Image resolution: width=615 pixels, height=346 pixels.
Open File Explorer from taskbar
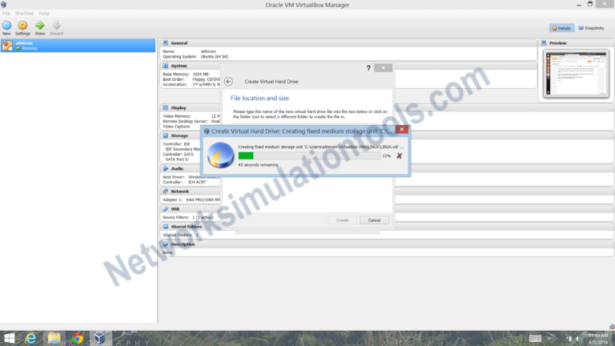point(54,338)
